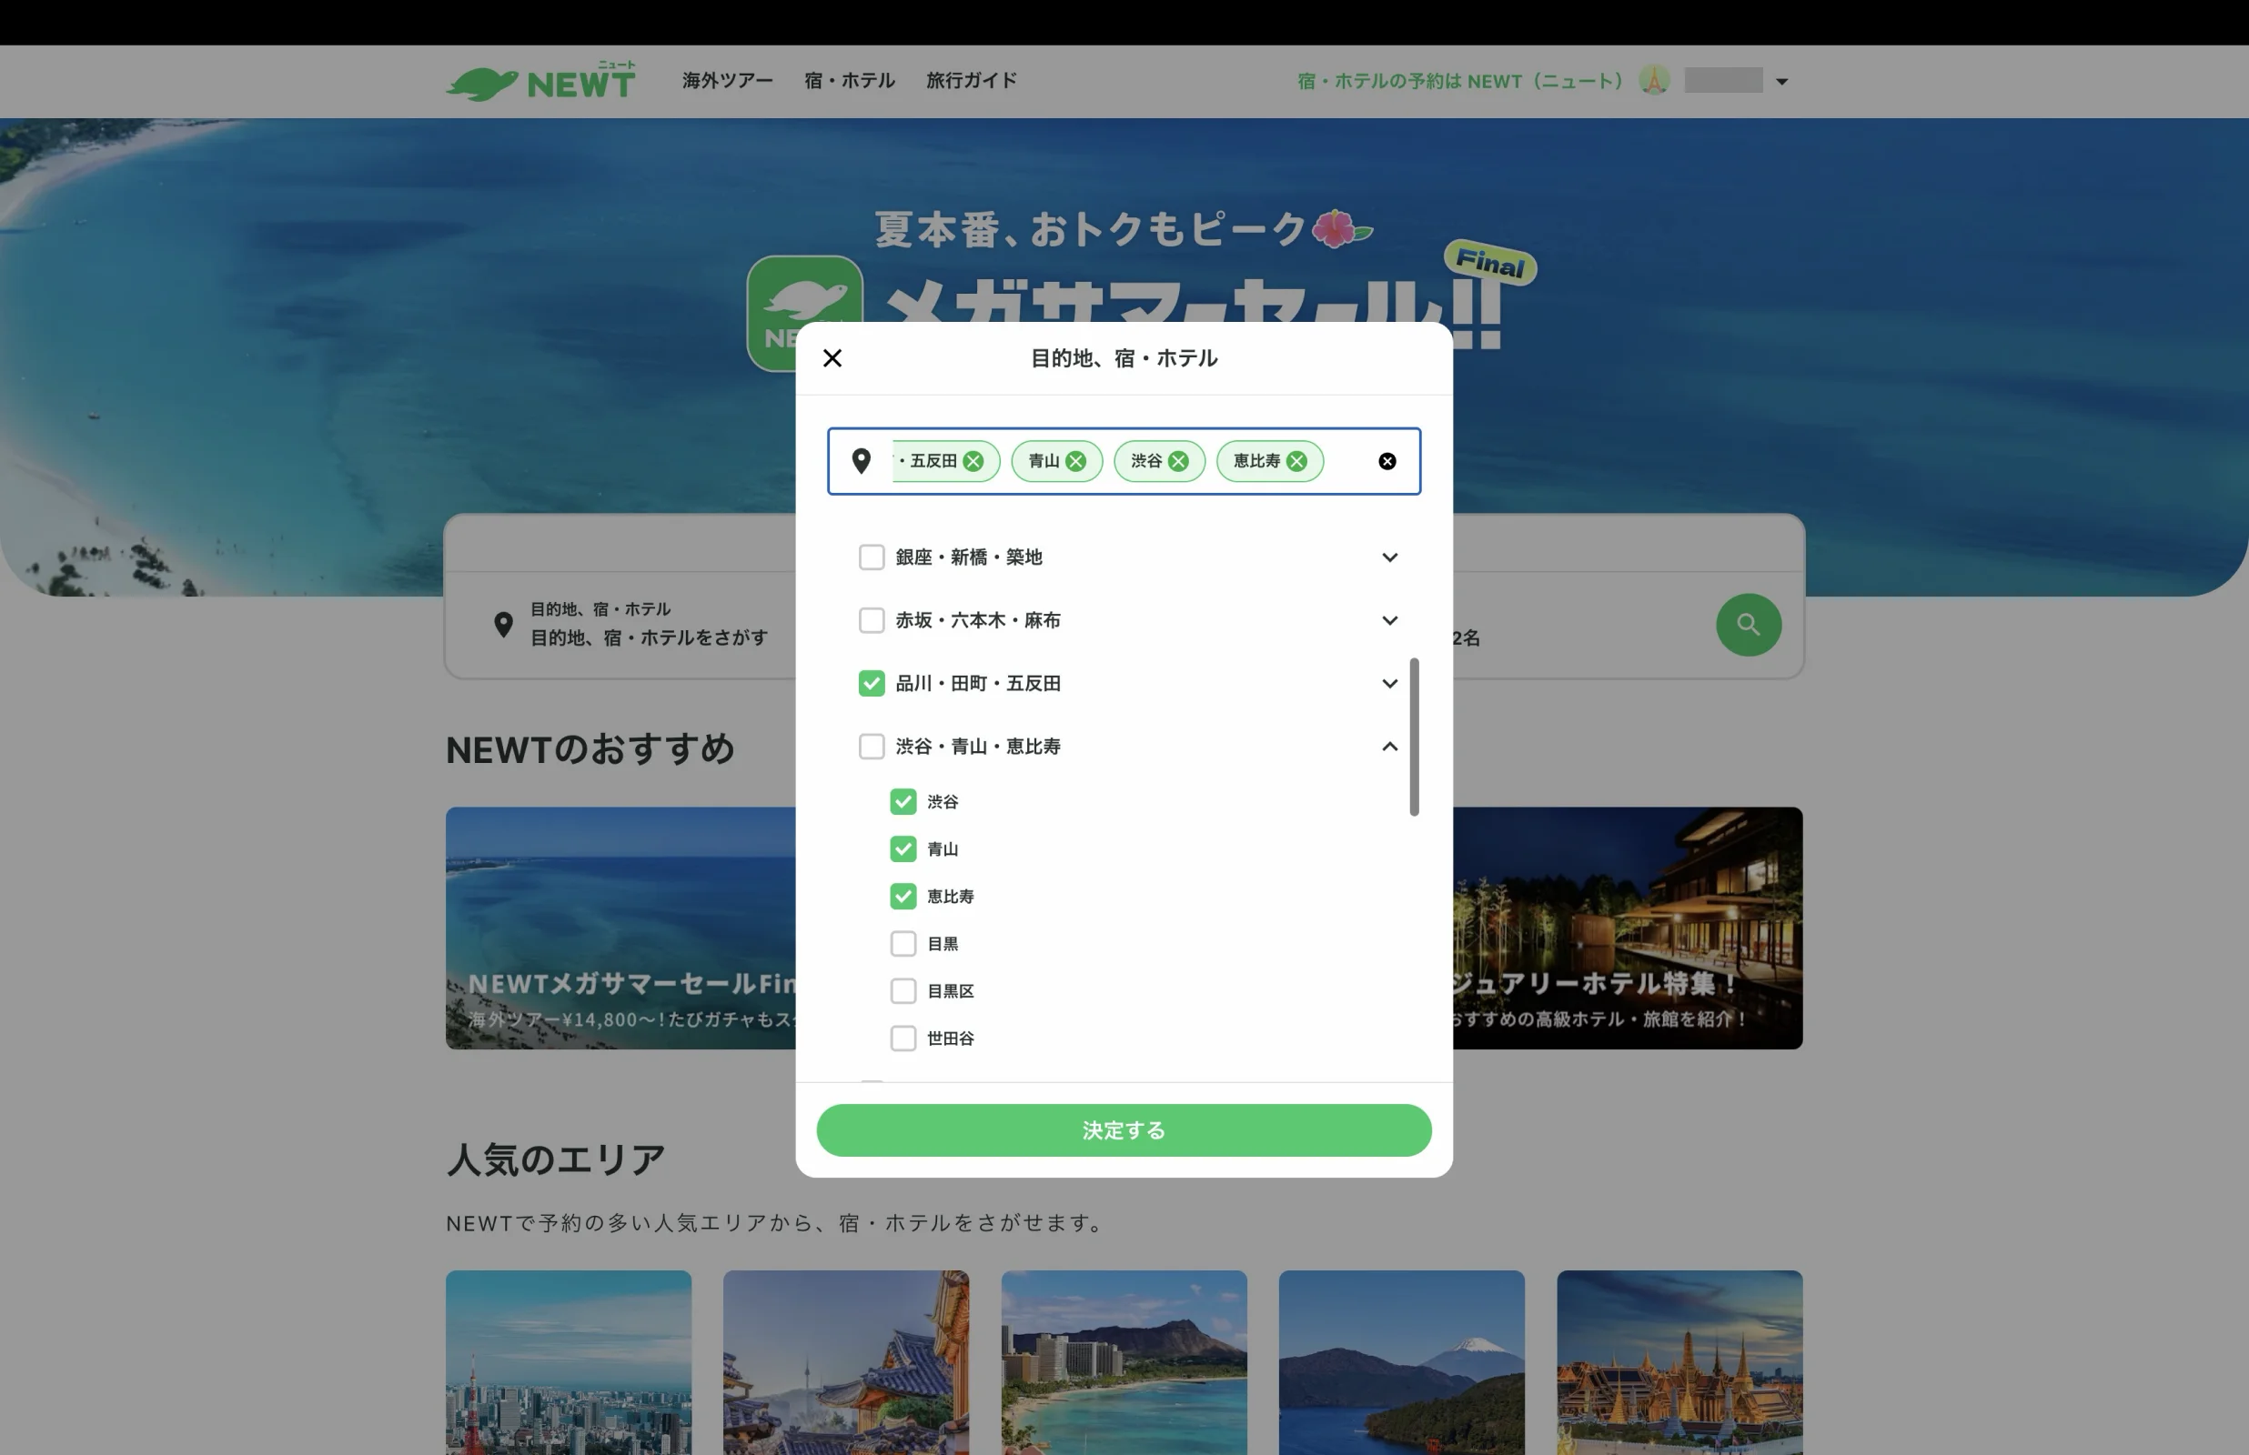Check the 銀座・新橋・築地 checkbox

[872, 557]
